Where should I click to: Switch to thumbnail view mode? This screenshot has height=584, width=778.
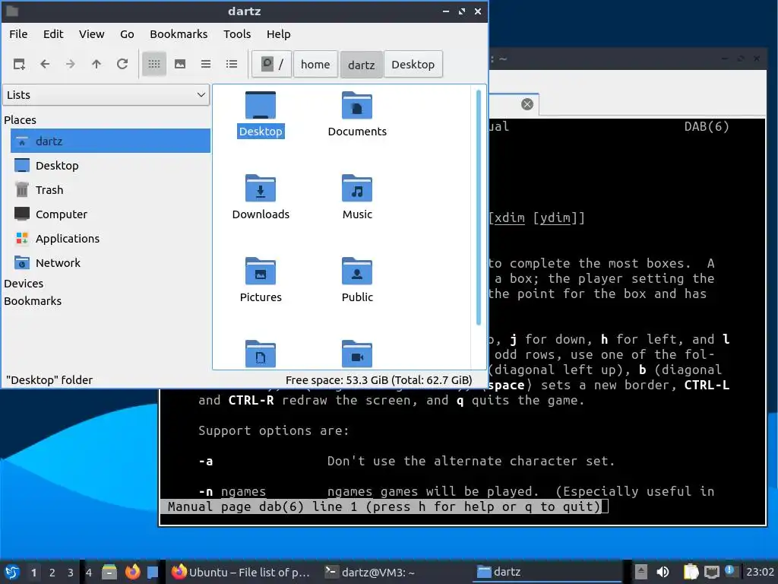point(180,64)
